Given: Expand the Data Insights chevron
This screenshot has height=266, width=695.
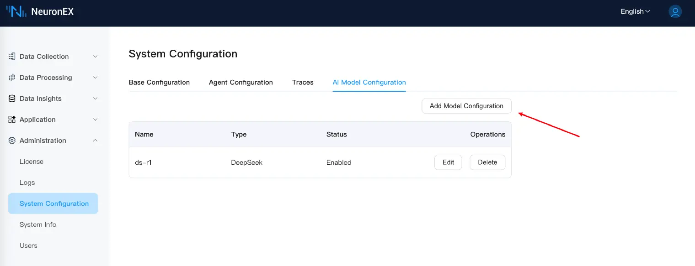Looking at the screenshot, I should (x=95, y=99).
